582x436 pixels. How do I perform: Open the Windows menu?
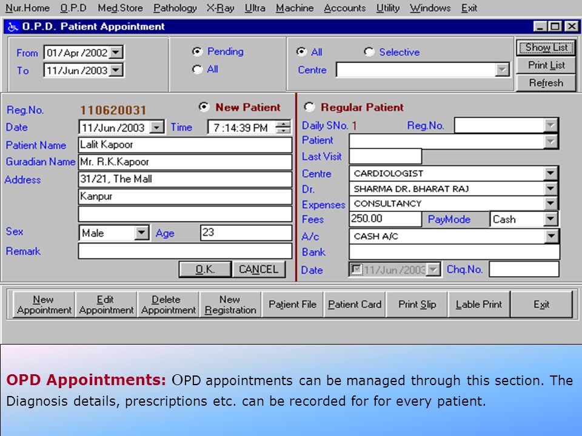click(430, 8)
